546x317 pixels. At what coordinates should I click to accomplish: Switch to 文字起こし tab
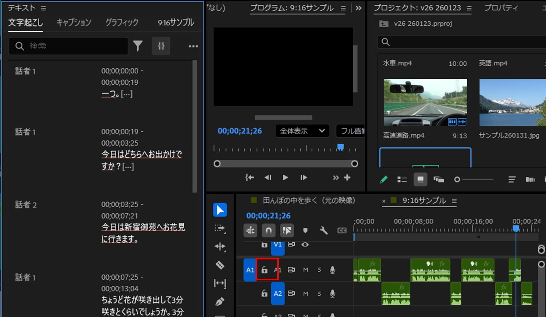tap(25, 22)
